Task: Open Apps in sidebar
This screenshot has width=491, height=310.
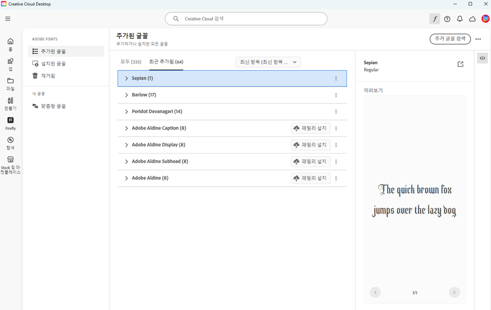Action: 10,64
